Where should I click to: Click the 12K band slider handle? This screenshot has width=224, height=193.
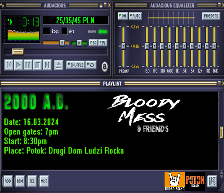click(199, 46)
